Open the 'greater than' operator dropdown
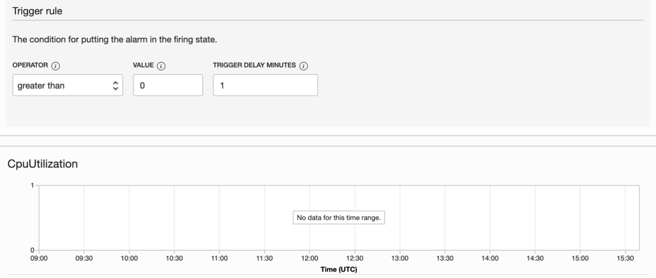 [67, 85]
